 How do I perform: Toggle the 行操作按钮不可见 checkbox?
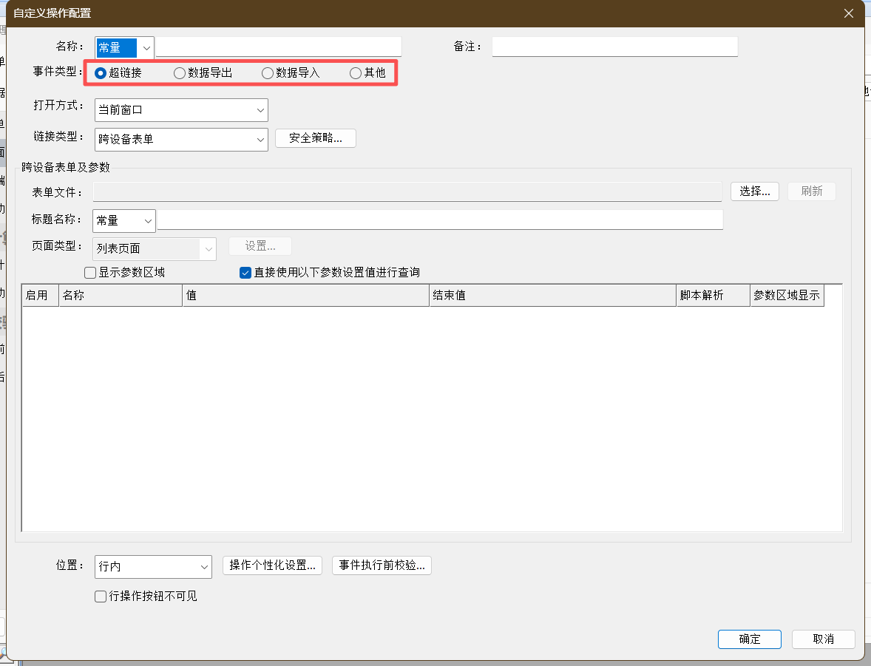pos(101,597)
